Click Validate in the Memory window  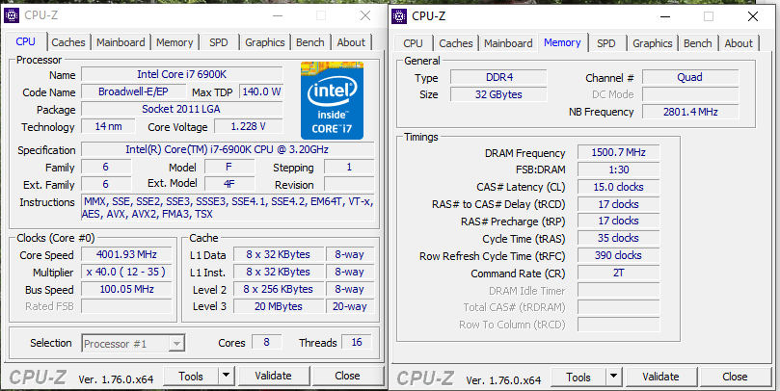(660, 378)
